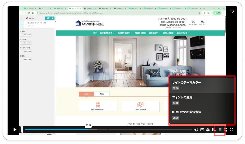This screenshot has width=245, height=144.
Task: Click the 00:00 timestamp badge
Action: [x=176, y=88]
